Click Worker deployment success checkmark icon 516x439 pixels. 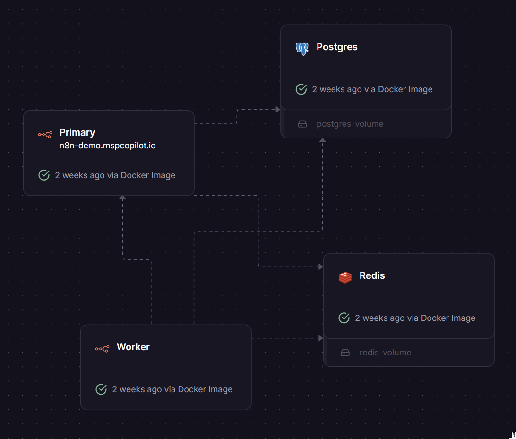(x=101, y=389)
